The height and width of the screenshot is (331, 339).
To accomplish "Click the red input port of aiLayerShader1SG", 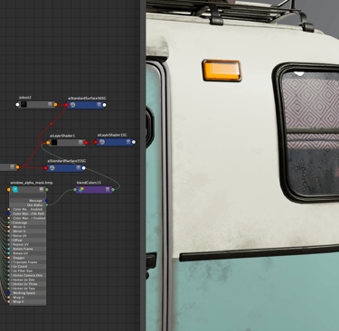I will click(x=96, y=142).
